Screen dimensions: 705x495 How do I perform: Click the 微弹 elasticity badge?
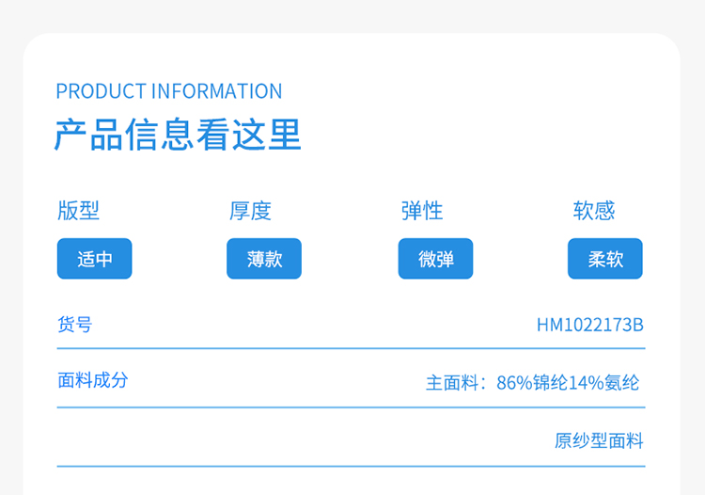click(x=435, y=259)
